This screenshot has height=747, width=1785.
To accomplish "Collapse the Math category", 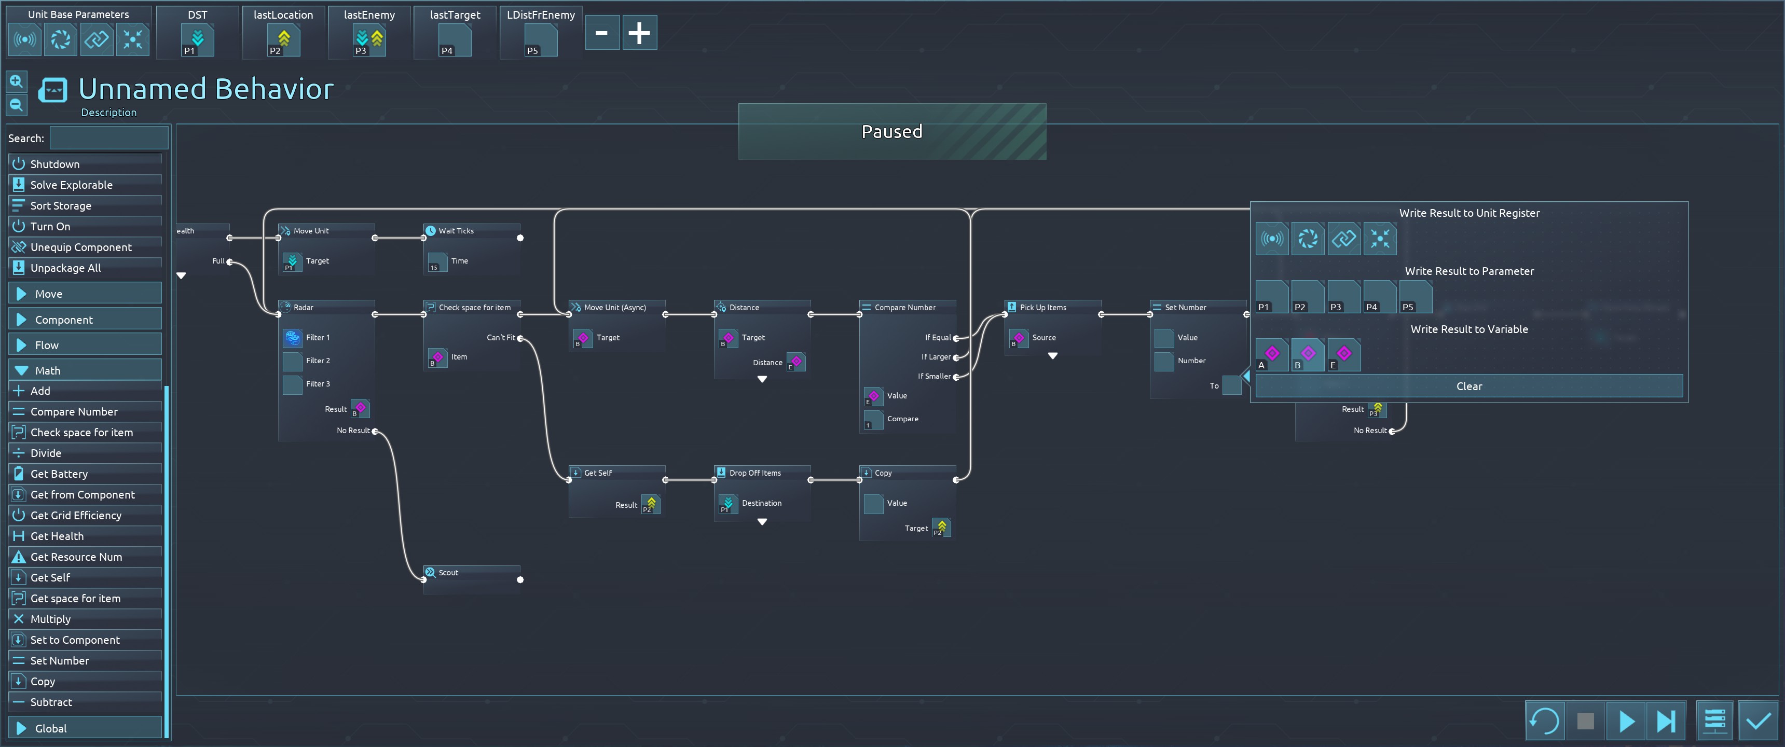I will (x=85, y=371).
